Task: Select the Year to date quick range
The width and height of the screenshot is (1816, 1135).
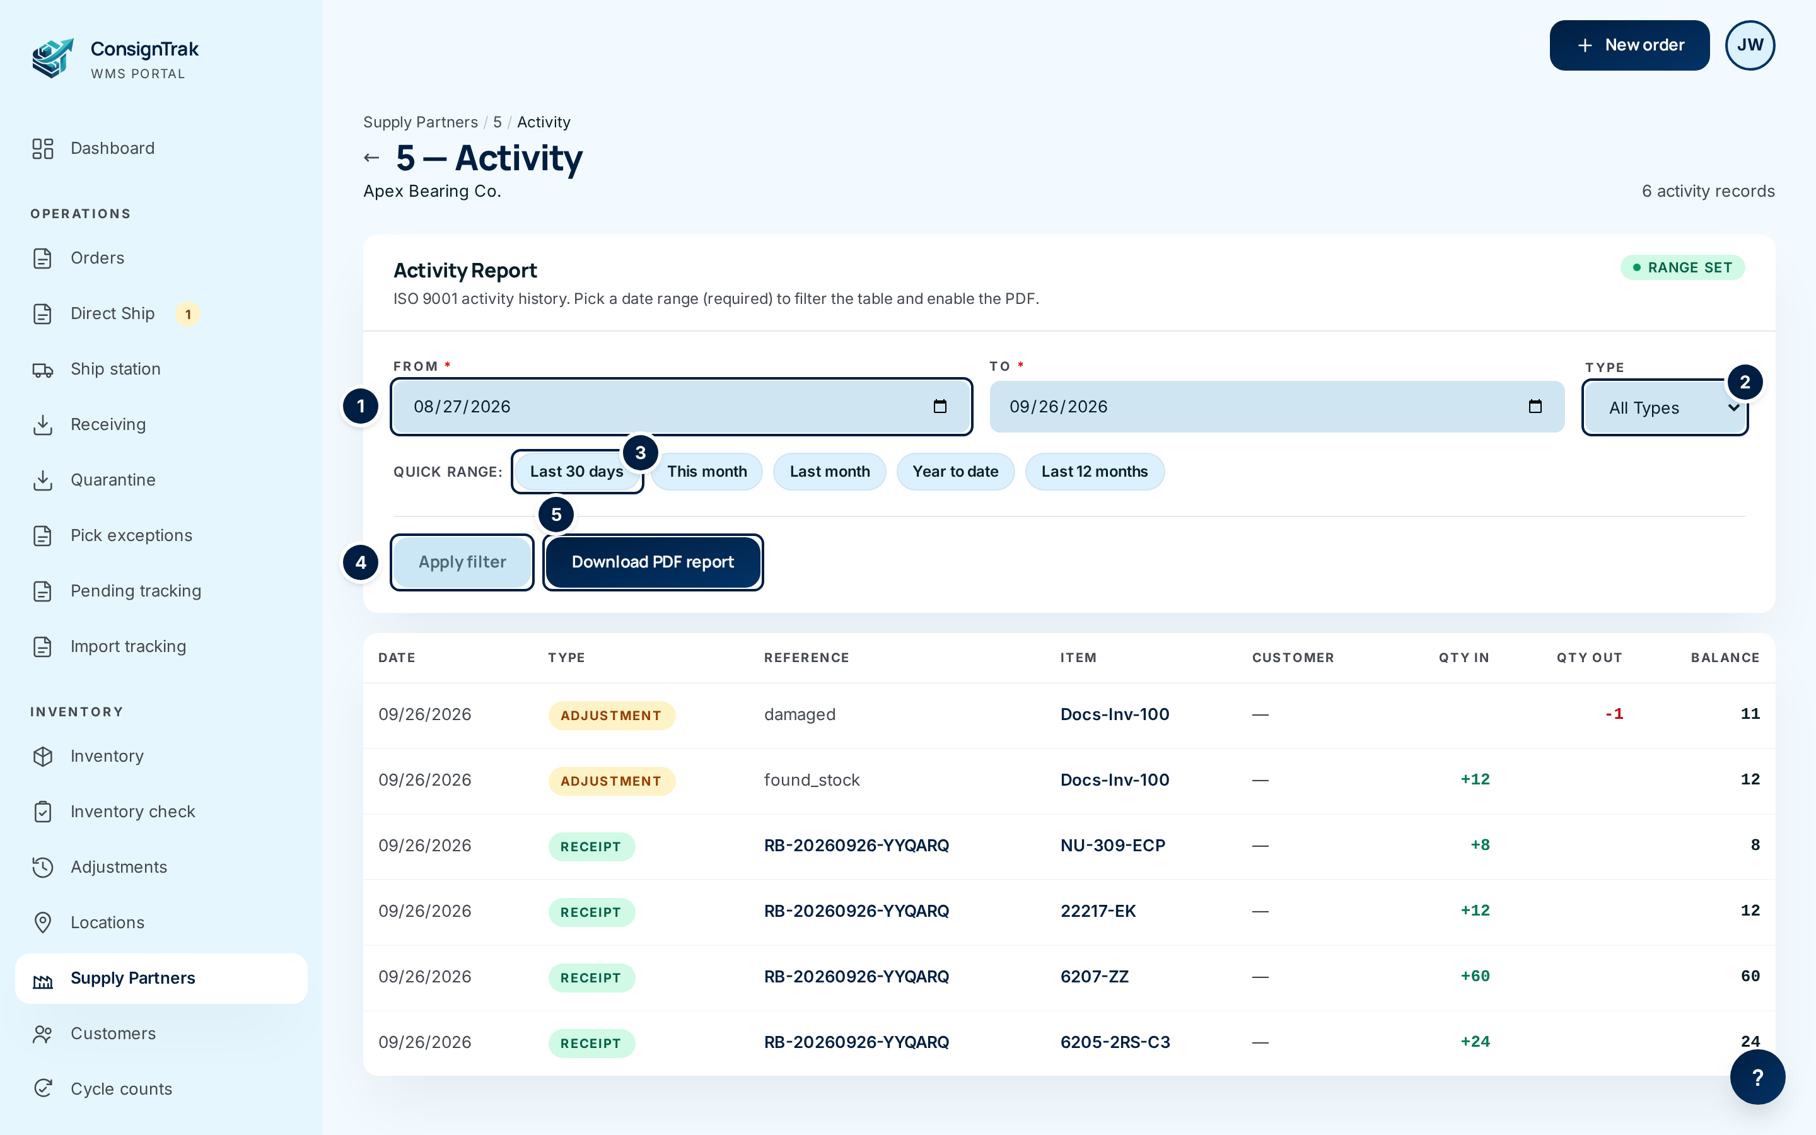Action: coord(955,472)
